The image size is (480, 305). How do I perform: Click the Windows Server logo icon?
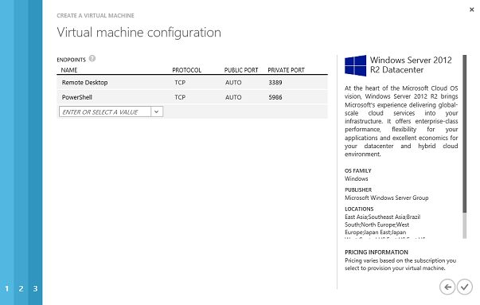pos(355,65)
